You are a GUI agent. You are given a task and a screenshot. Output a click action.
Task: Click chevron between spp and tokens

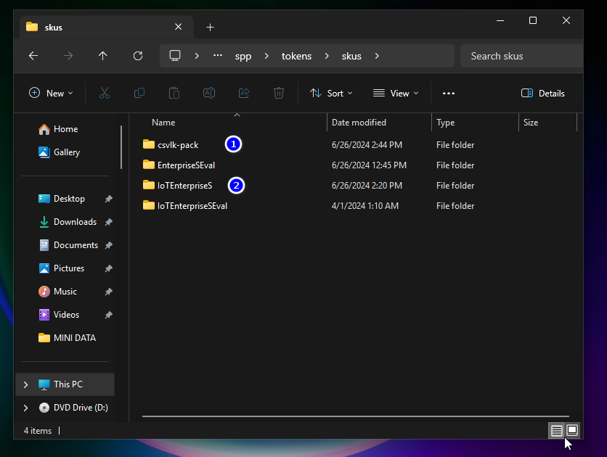[266, 56]
